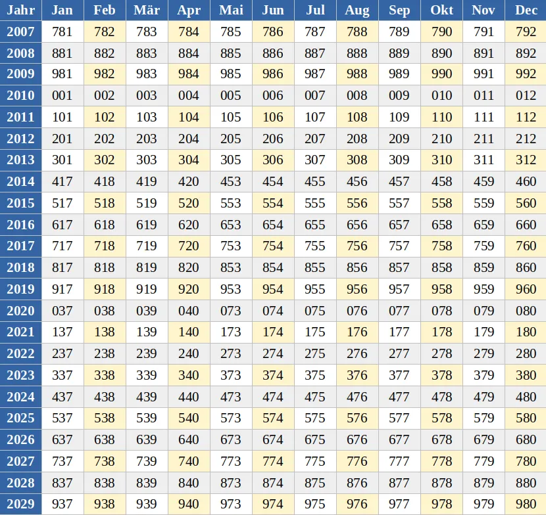Click cell 080 for Dec 2020
Image resolution: width=546 pixels, height=515 pixels.
click(x=526, y=311)
